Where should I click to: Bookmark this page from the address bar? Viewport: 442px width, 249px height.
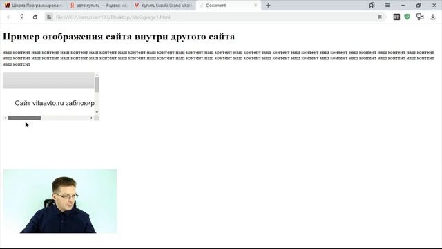coord(380,17)
